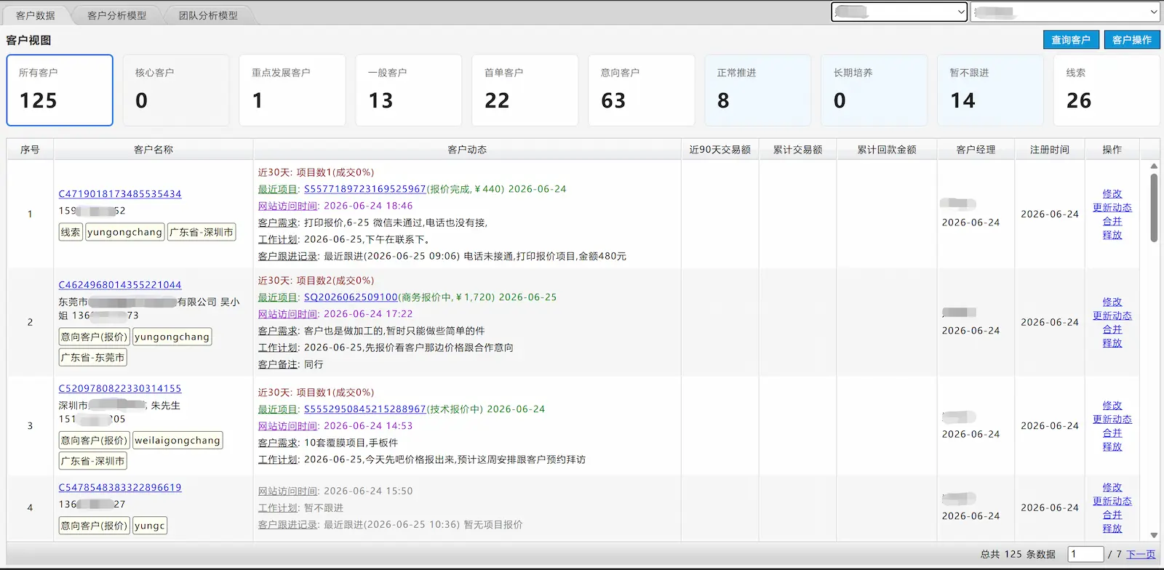Click the table's vertical scrollbar thumb
This screenshot has height=570, width=1164.
click(1154, 208)
